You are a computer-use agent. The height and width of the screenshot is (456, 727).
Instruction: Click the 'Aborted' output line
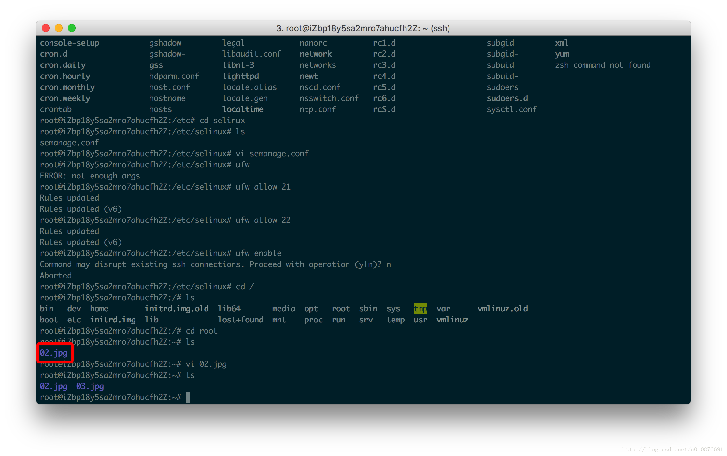point(56,276)
